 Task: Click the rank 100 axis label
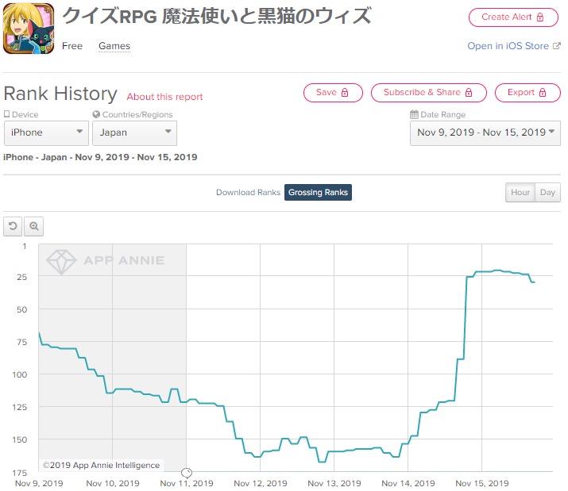[20, 374]
